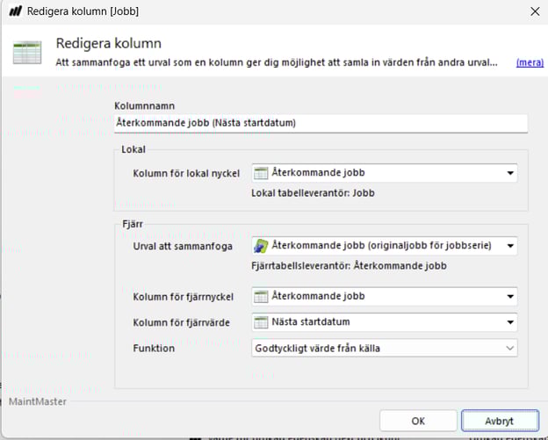Click the MaintMaster logo in title bar
Screen dimensions: 548x440
(x=15, y=11)
